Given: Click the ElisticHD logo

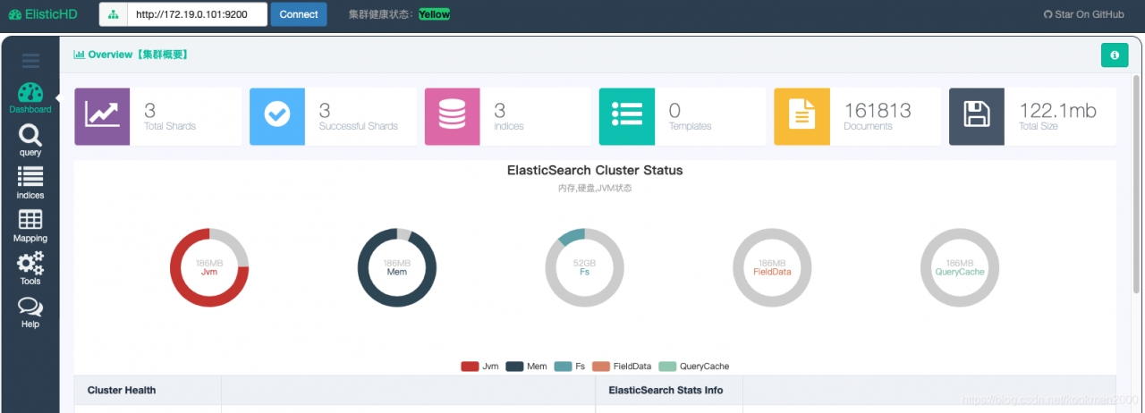Looking at the screenshot, I should pos(41,14).
